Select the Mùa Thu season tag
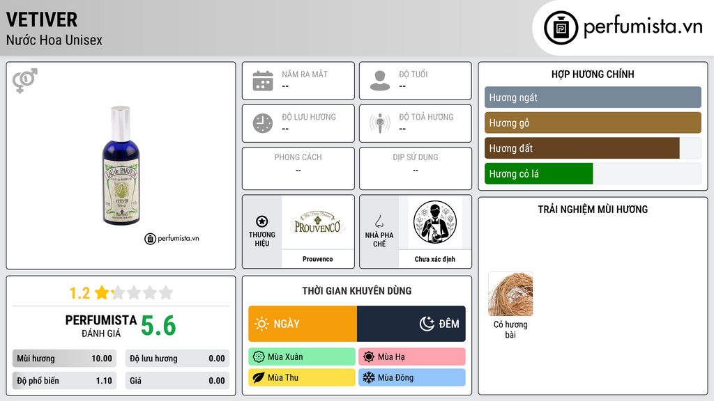The image size is (714, 401). [302, 377]
